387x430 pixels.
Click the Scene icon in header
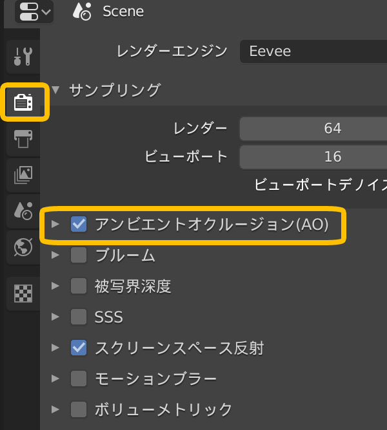82,12
